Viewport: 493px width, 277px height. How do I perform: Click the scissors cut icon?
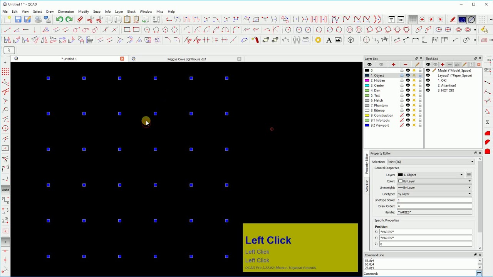pyautogui.click(x=90, y=20)
